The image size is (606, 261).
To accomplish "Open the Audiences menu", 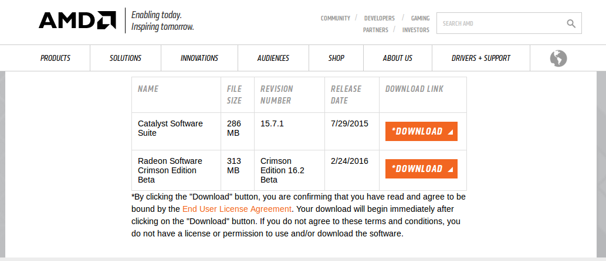I will (273, 58).
